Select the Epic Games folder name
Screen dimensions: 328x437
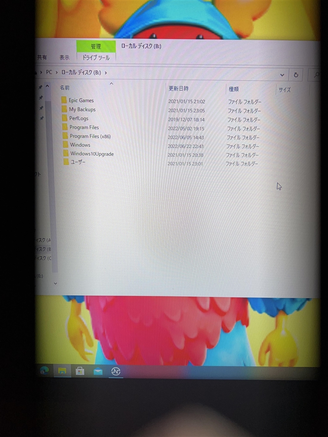[81, 100]
